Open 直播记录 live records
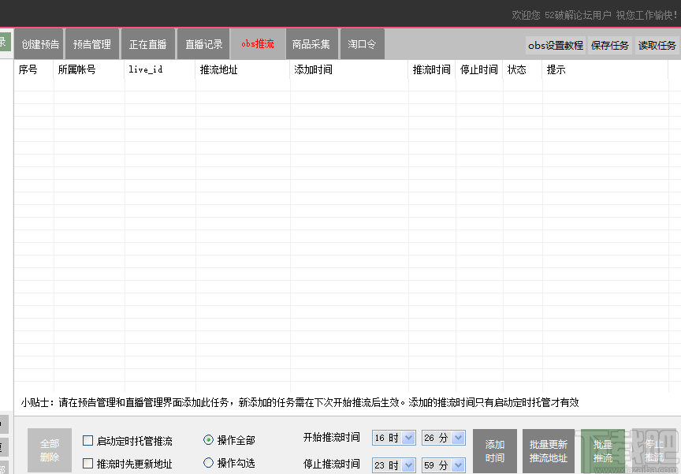Viewport: 681px width, 474px height. tap(203, 43)
